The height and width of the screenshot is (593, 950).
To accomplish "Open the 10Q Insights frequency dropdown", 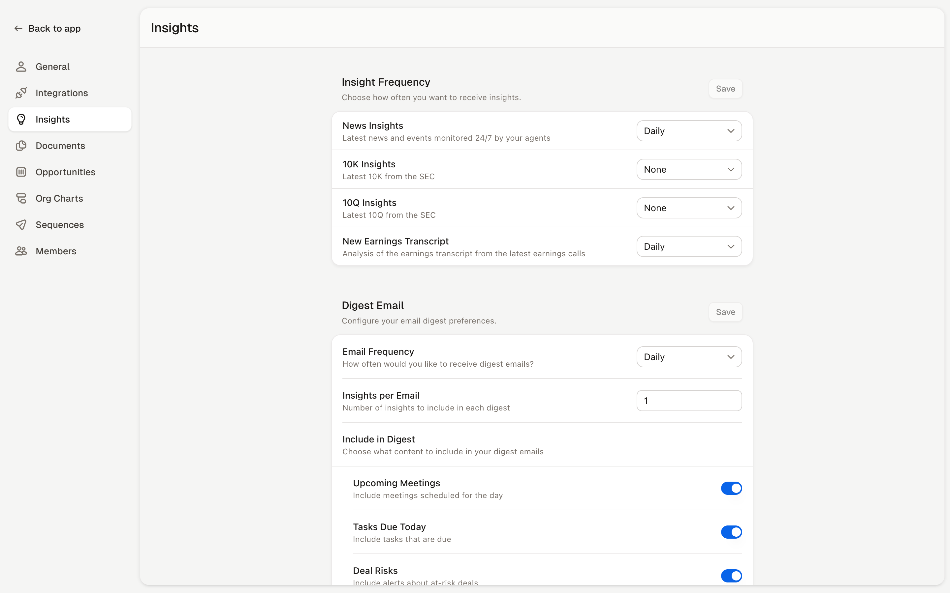I will pos(689,208).
